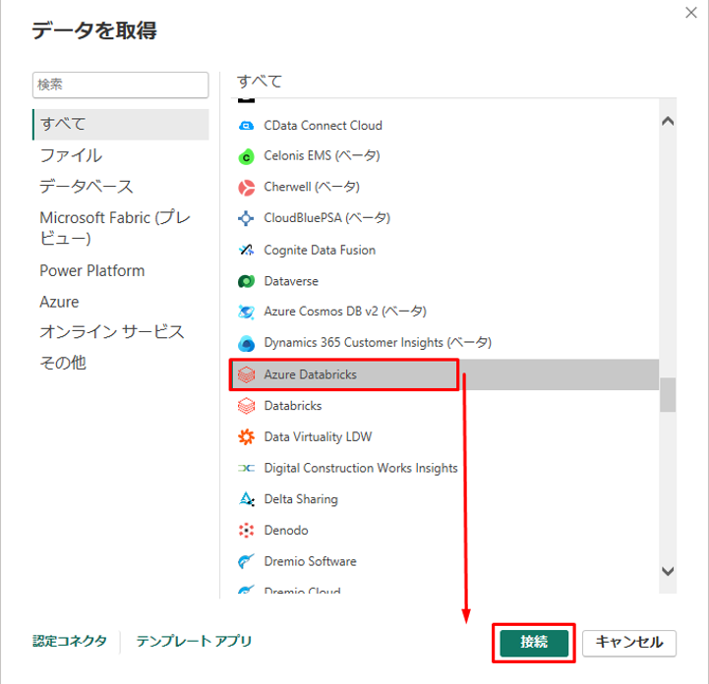Select Data Virtuality LDW entry
Image resolution: width=709 pixels, height=684 pixels.
pos(318,437)
